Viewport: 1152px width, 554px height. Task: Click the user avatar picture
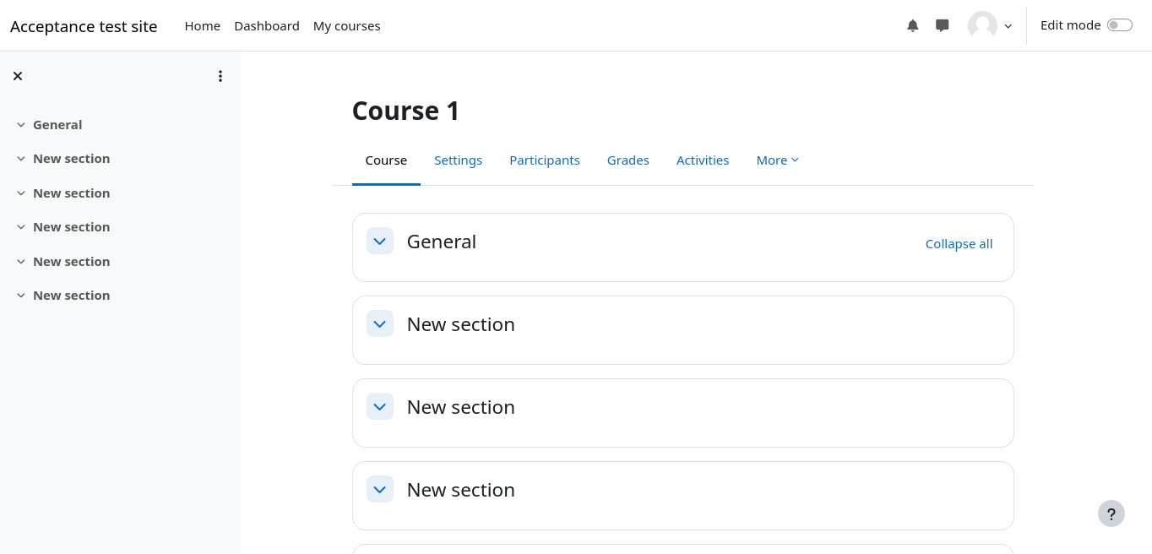tap(982, 25)
